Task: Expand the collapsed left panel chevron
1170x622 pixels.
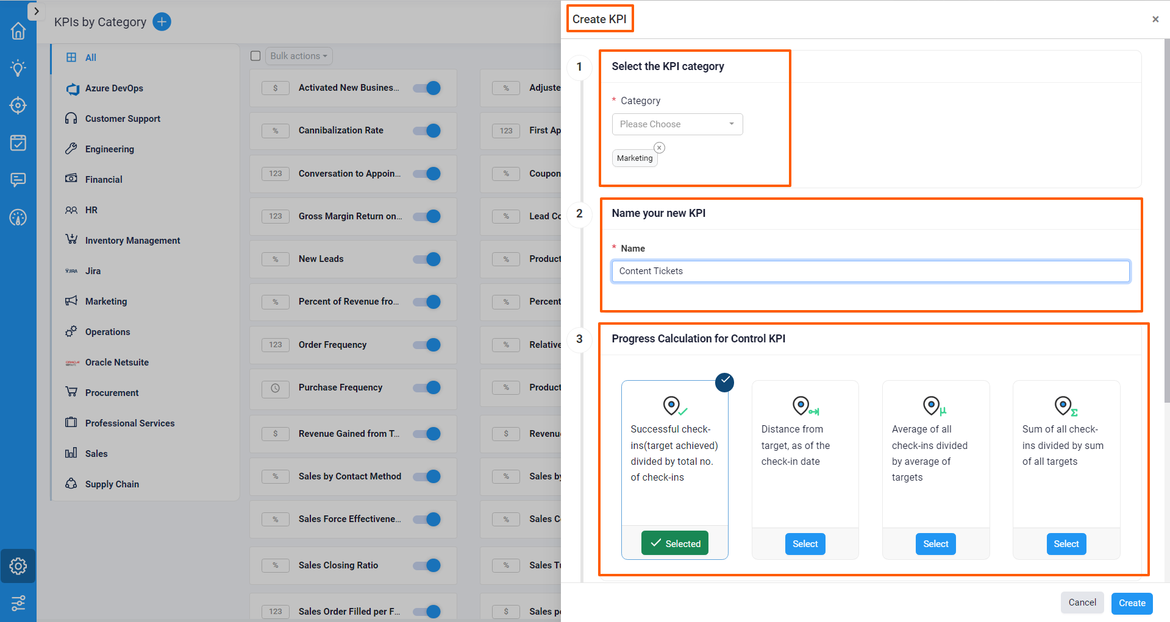Action: [x=37, y=10]
